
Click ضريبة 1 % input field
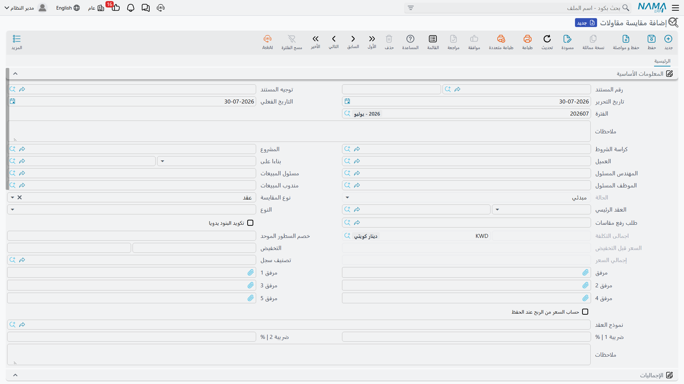(x=466, y=337)
